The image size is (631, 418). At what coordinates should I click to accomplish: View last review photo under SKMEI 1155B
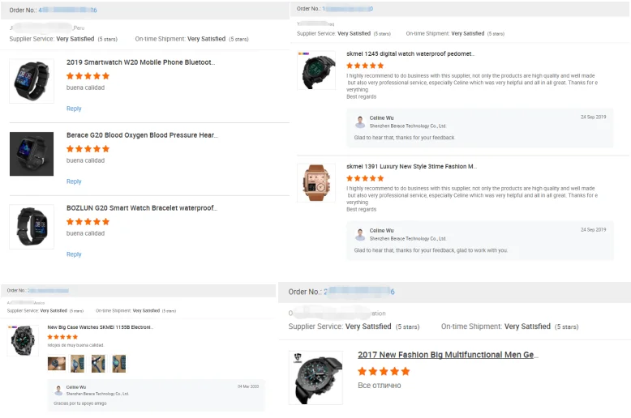click(118, 363)
